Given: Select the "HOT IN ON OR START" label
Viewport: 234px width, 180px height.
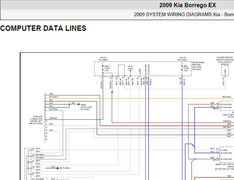Looking at the screenshot, I should coord(183,59).
